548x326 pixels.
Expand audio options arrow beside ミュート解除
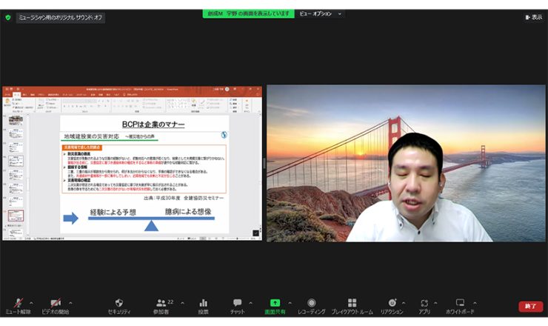click(x=33, y=302)
